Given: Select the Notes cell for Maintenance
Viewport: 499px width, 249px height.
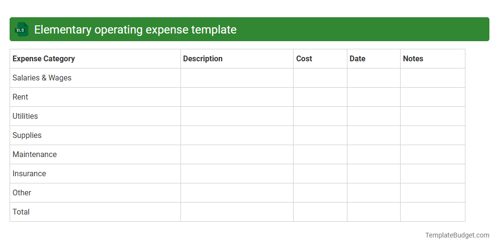Looking at the screenshot, I should 433,154.
